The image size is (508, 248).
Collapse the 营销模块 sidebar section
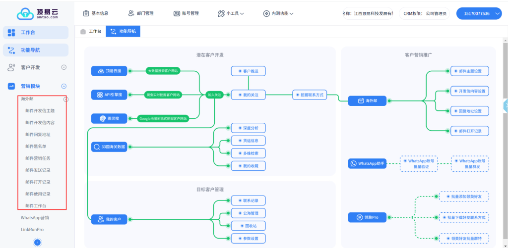coord(63,86)
